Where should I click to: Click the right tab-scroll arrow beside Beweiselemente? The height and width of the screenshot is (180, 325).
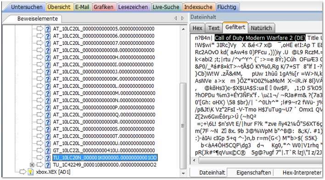pos(182,18)
